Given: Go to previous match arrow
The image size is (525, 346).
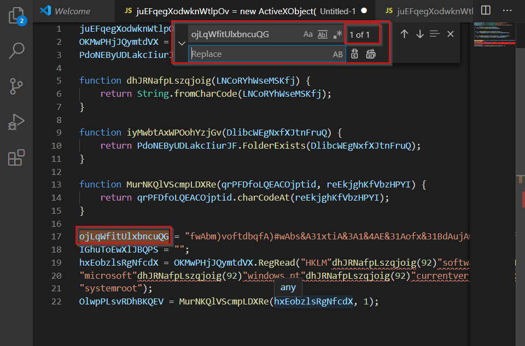Looking at the screenshot, I should [x=404, y=34].
